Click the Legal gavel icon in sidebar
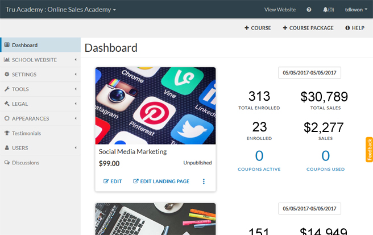Screen dimensions: 373x235 (7, 104)
